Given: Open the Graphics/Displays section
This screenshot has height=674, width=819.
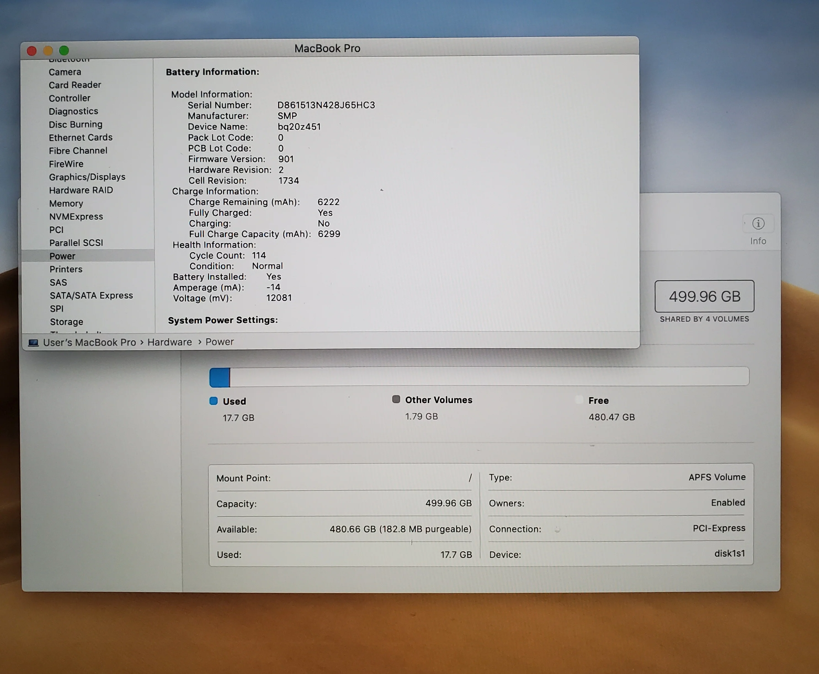Looking at the screenshot, I should [87, 177].
